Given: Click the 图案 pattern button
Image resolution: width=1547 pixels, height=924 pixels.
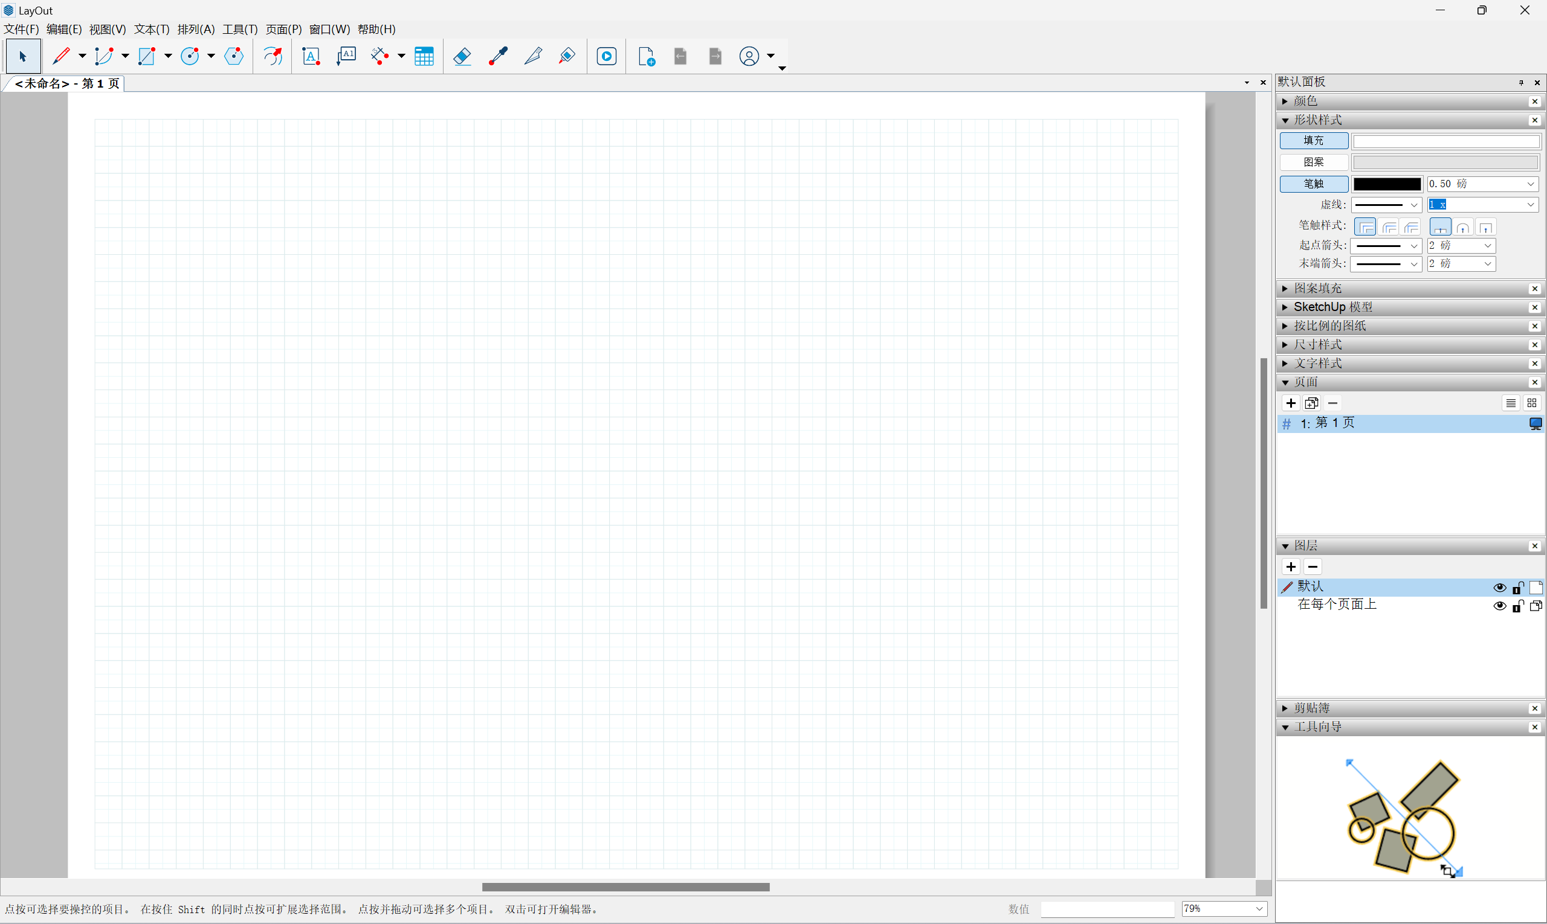Looking at the screenshot, I should (1313, 162).
